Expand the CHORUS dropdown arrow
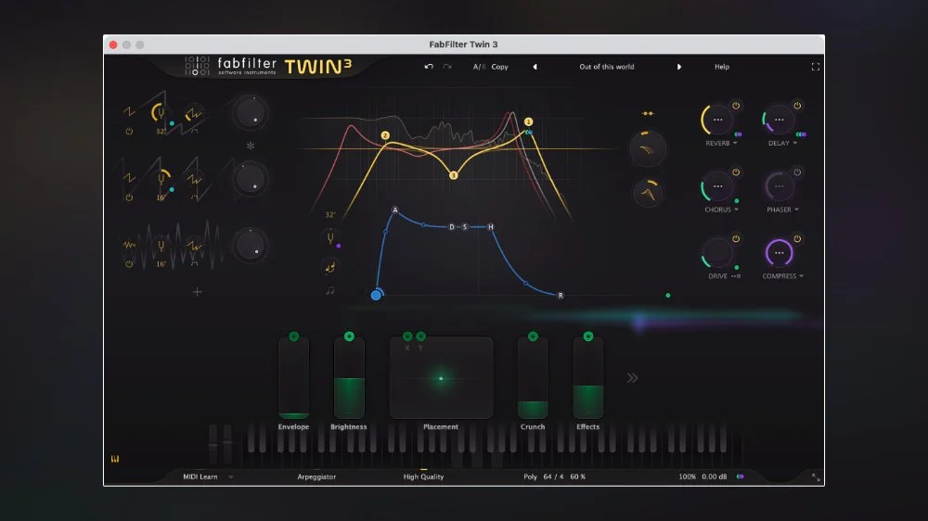928x521 pixels. pyautogui.click(x=736, y=210)
